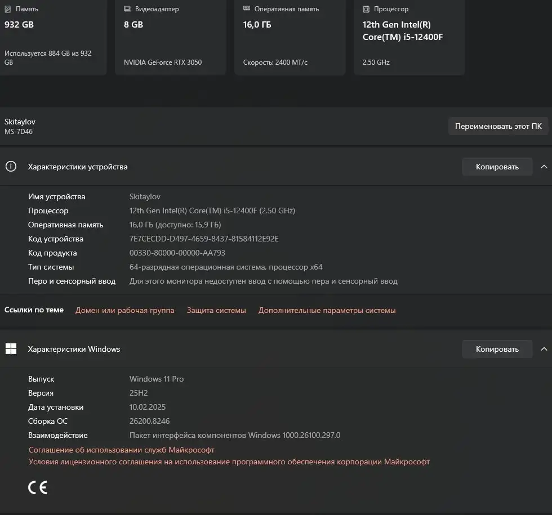552x515 pixels.
Task: Click processor value with (2.50 GHz)
Action: 212,211
